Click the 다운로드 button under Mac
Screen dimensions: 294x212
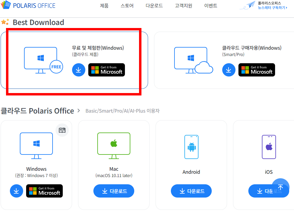(114, 191)
